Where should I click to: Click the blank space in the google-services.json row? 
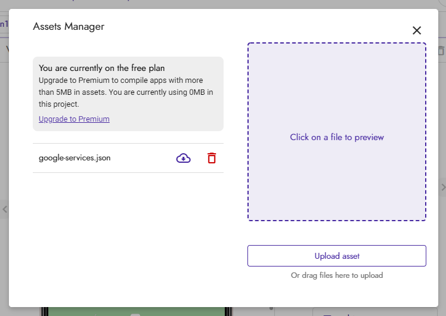143,158
